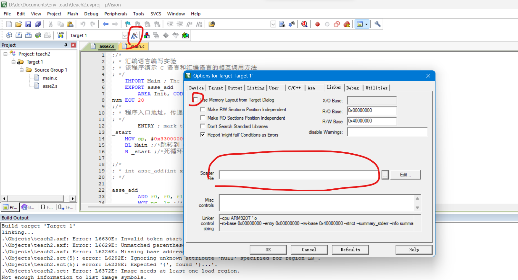This screenshot has height=280, width=518.
Task: Open the SVCS menu
Action: pyautogui.click(x=156, y=14)
